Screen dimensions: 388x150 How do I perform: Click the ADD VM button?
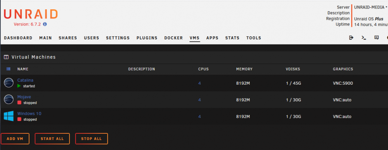point(15,139)
